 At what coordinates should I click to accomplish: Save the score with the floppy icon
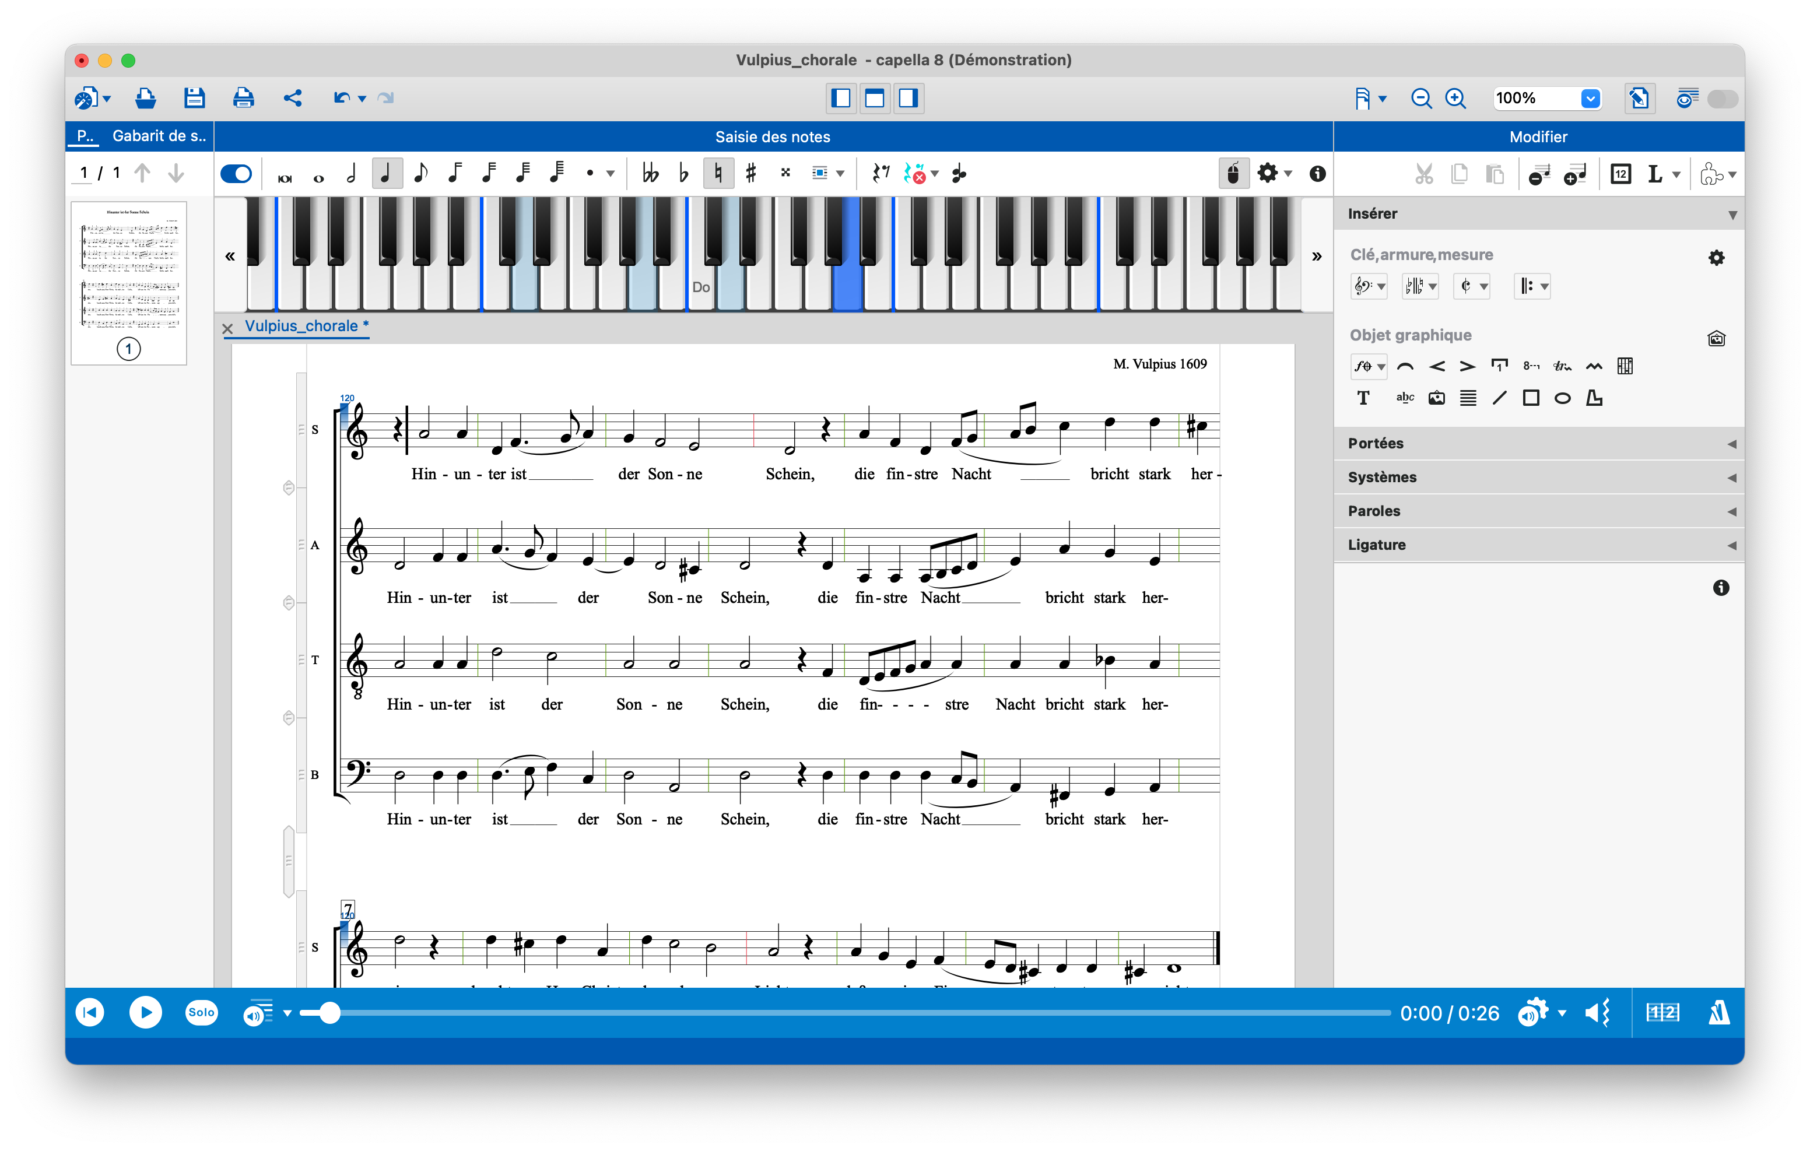point(195,98)
